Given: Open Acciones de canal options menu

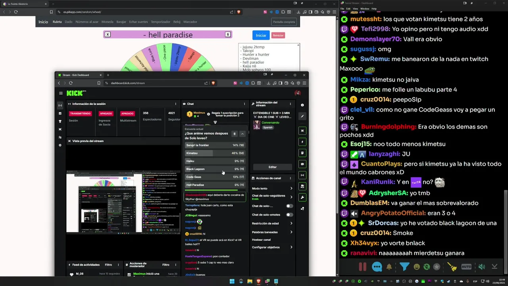Looking at the screenshot, I should click(x=290, y=178).
